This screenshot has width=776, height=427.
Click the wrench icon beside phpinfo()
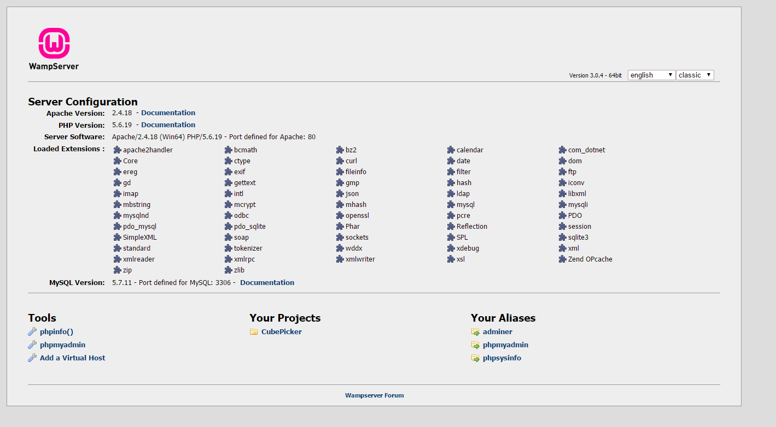tap(32, 331)
